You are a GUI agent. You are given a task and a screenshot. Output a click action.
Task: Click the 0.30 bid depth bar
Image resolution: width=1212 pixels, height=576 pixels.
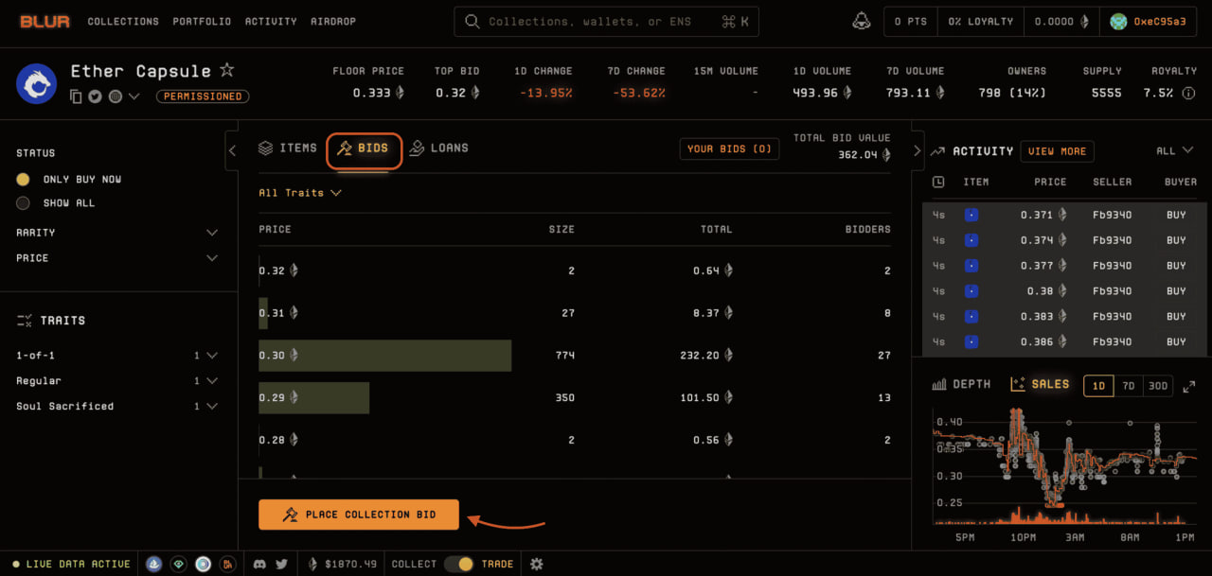[x=384, y=356]
